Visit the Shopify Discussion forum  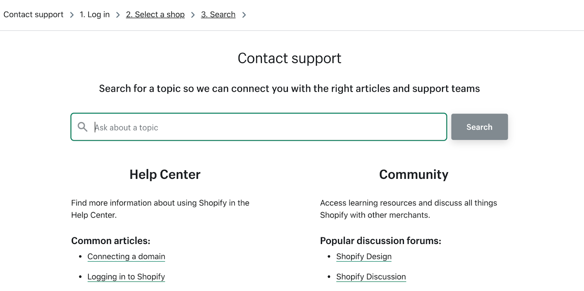point(371,277)
